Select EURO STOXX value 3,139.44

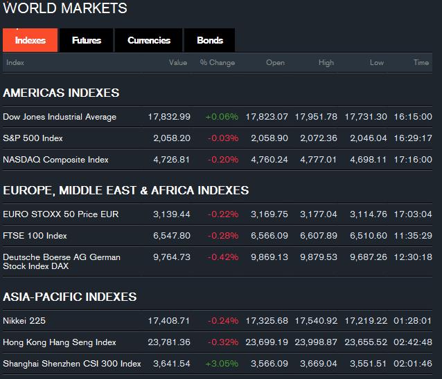(x=172, y=214)
